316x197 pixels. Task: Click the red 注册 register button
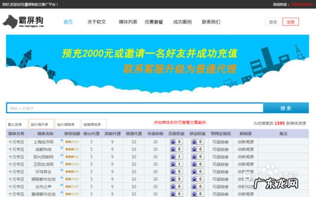click(x=290, y=22)
